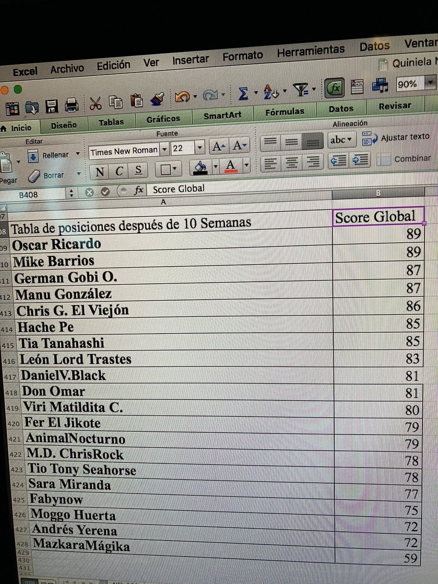Open the Archivo menu

pyautogui.click(x=67, y=68)
